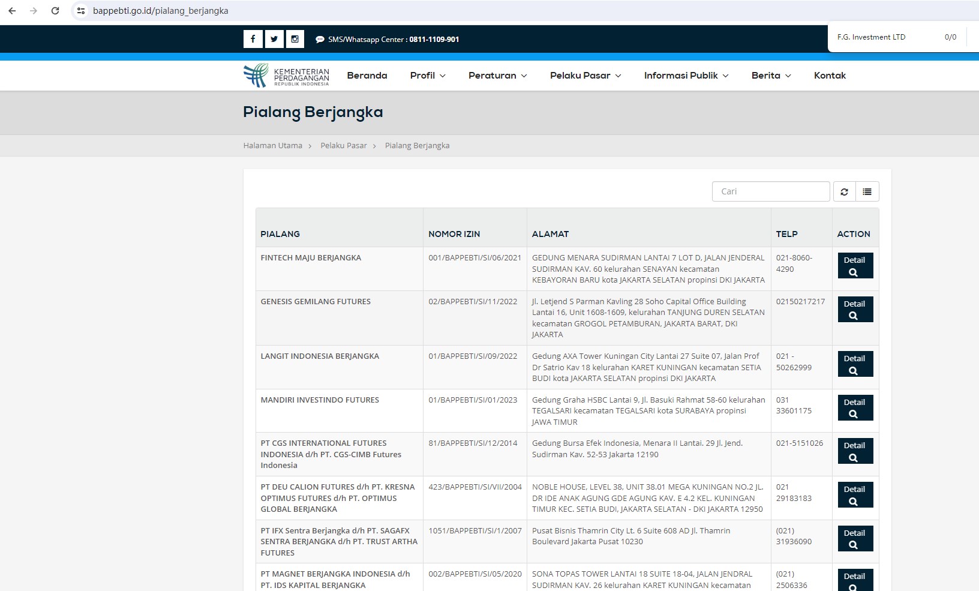
Task: Open the Twitter social link
Action: [274, 39]
